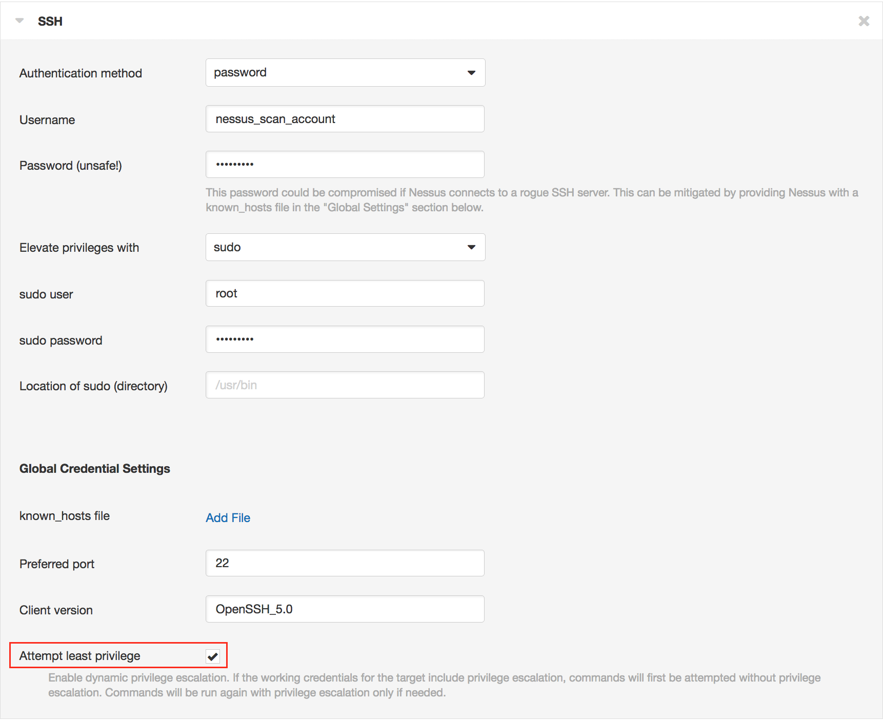Screen dimensions: 883x720
Task: Click Location of sudo directory field
Action: click(x=345, y=385)
